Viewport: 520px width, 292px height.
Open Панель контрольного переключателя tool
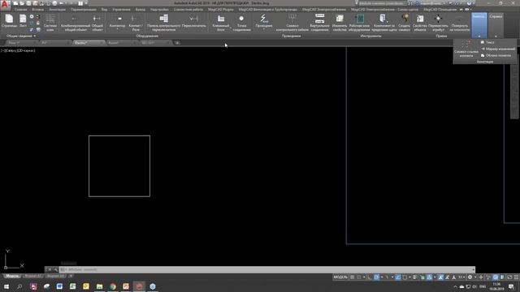(x=163, y=23)
